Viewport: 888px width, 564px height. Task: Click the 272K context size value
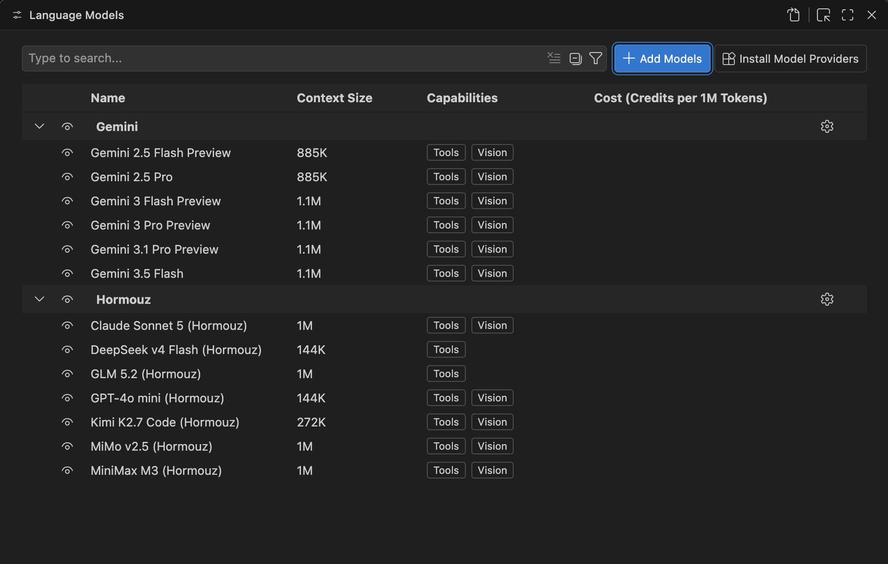311,422
